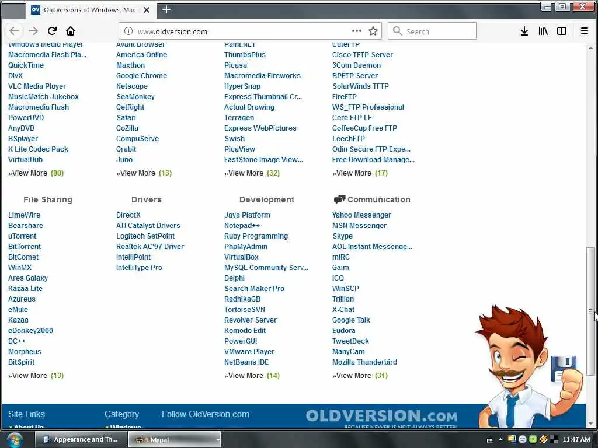Open the LimeWire link
This screenshot has height=448, width=598.
coord(24,215)
